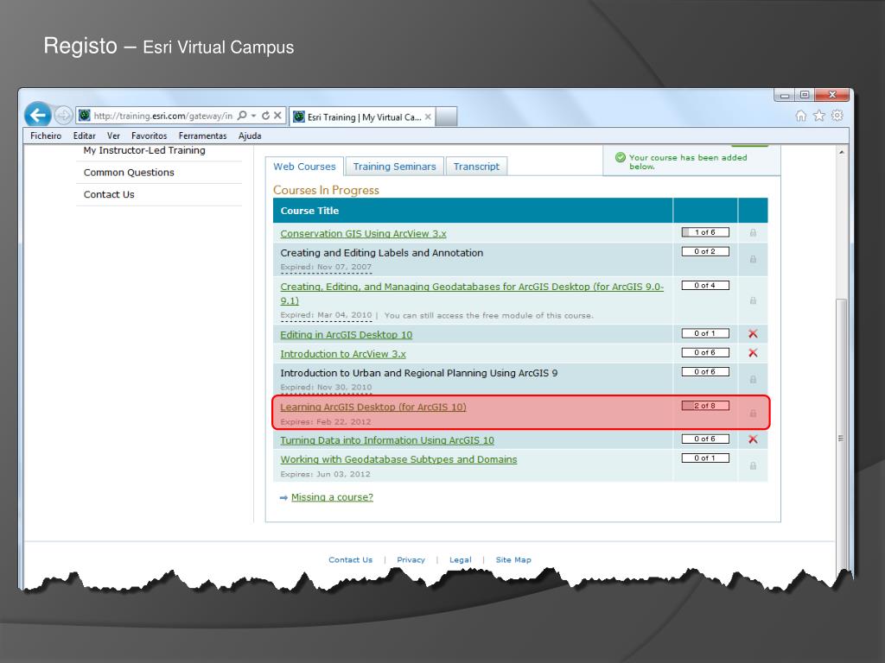Switch to the Training Seminars tab
Screen dimensions: 885x663
[x=394, y=167]
